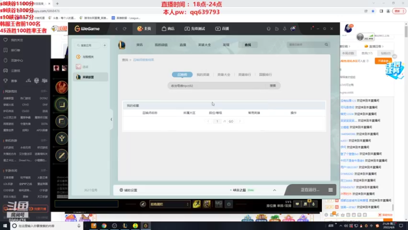
Task: Open the WeGame taskbar icon
Action: tap(146, 226)
